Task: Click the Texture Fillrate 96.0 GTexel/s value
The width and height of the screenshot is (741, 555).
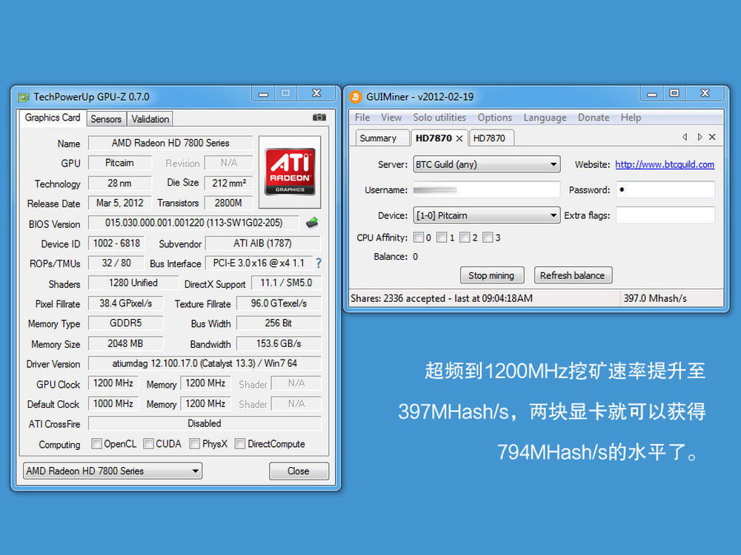Action: coord(279,303)
